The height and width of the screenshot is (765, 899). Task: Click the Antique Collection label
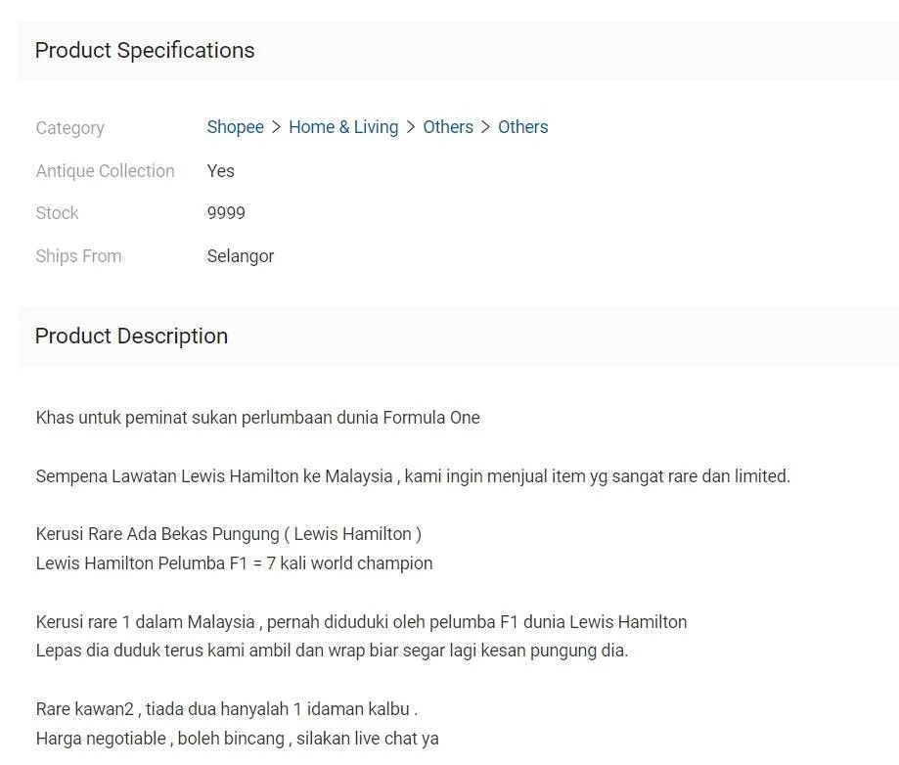coord(105,171)
